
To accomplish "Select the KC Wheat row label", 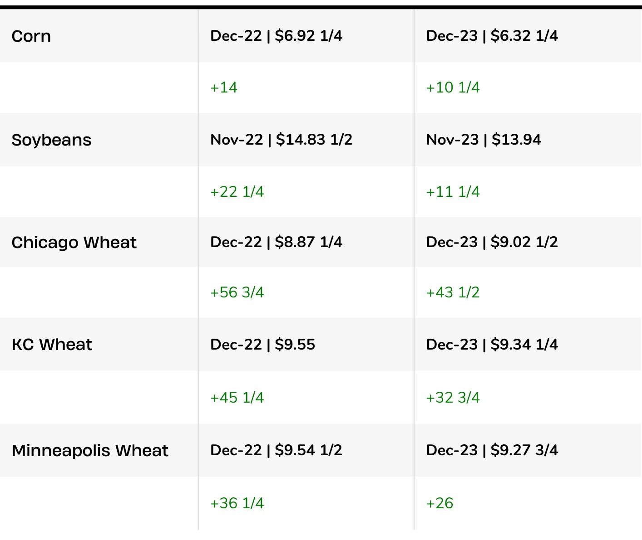I will click(x=52, y=345).
